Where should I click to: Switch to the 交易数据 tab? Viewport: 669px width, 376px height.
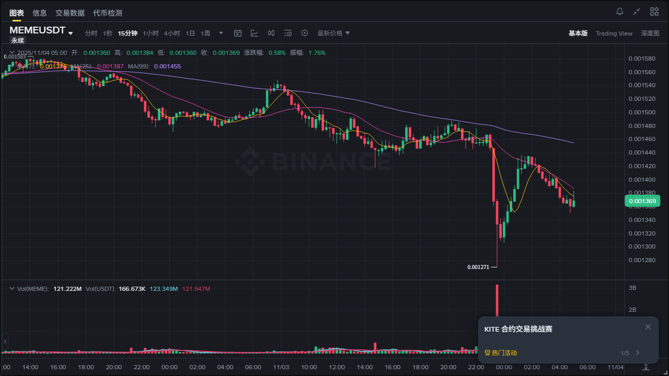[70, 13]
